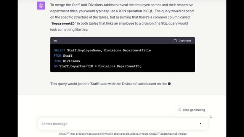
Task: Click the send message dot button
Action: click(x=201, y=123)
